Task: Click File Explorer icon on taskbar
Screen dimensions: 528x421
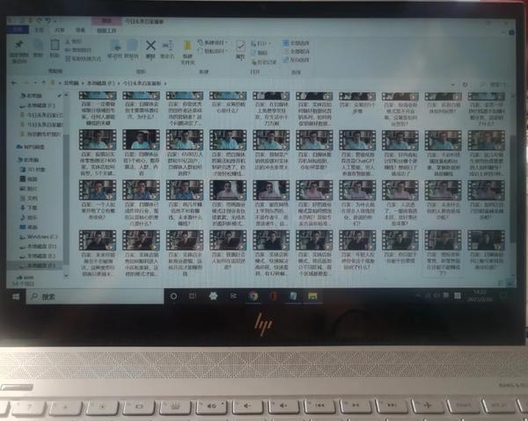Action: pyautogui.click(x=312, y=296)
